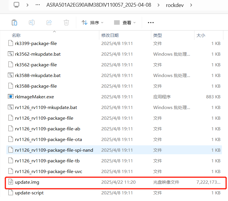Click the This PC monitor icon in address bar
The height and width of the screenshot is (201, 228).
[x=17, y=5]
